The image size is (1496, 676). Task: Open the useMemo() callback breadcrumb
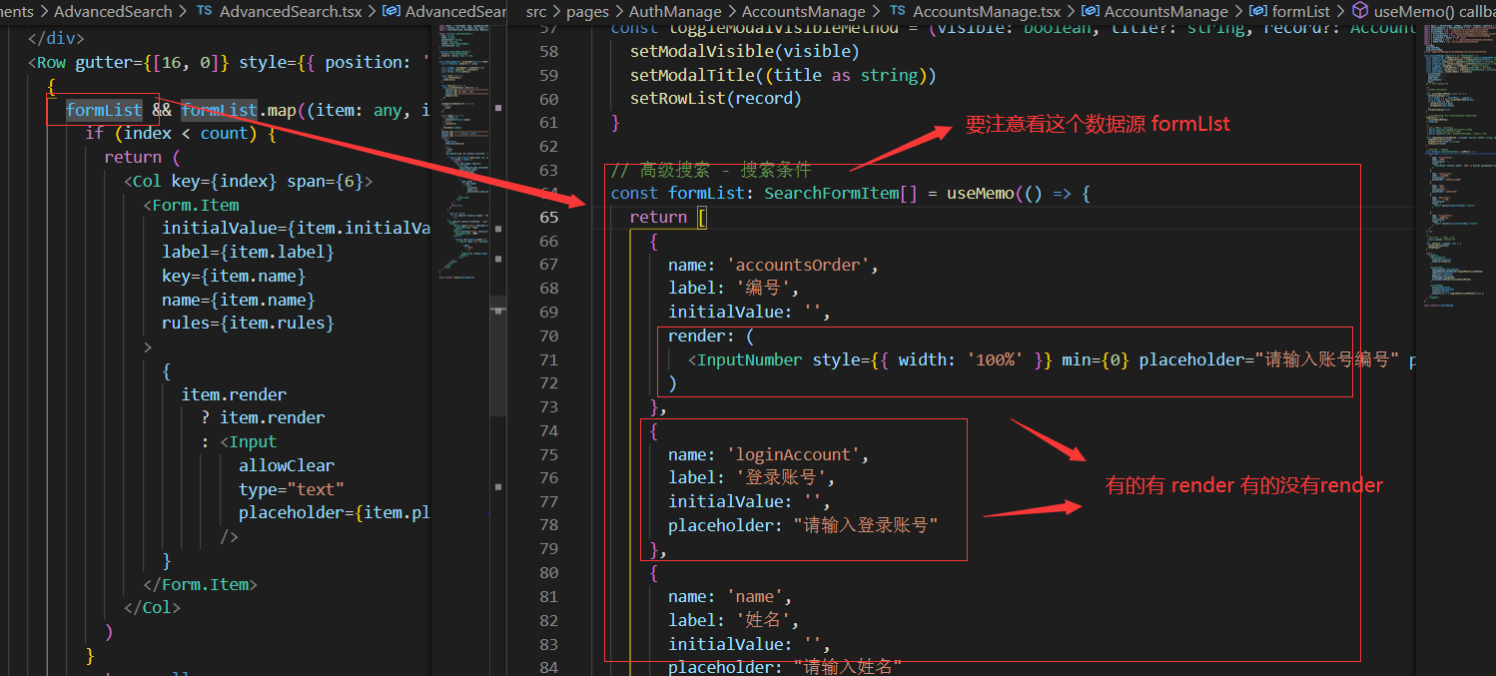1435,12
